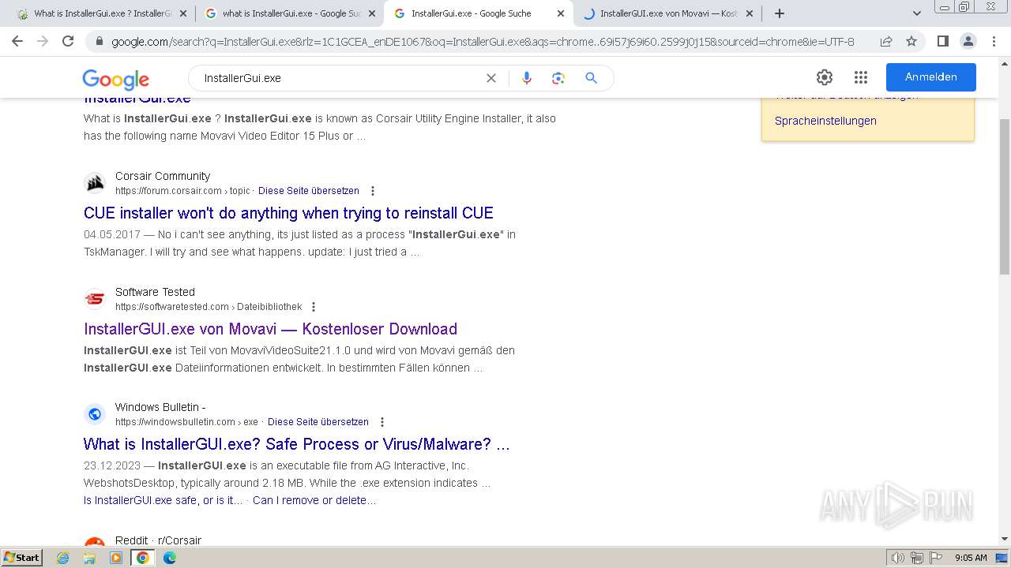This screenshot has width=1011, height=568.
Task: Open File Explorer from taskbar
Action: coord(89,558)
